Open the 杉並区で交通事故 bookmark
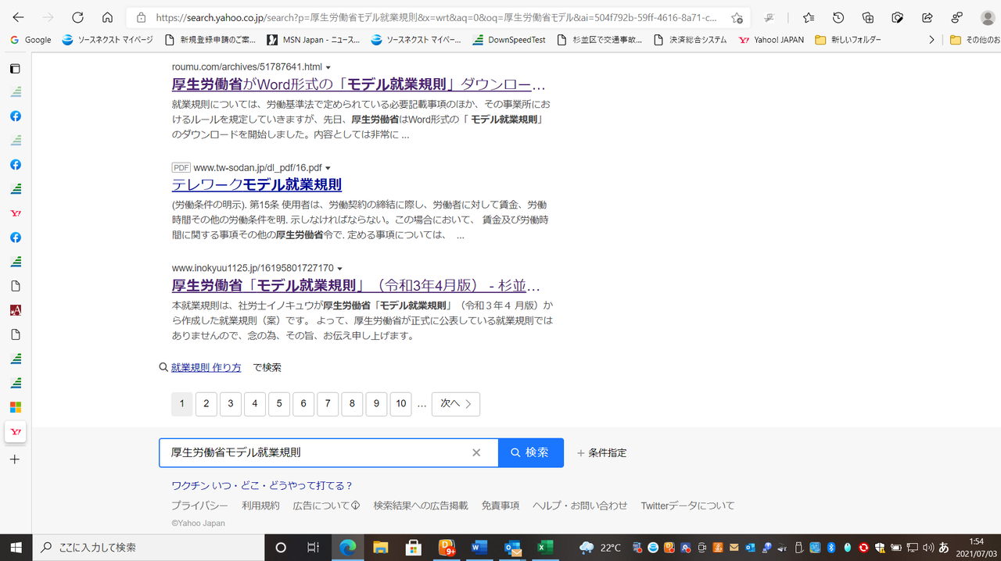The width and height of the screenshot is (1001, 561). pos(599,40)
